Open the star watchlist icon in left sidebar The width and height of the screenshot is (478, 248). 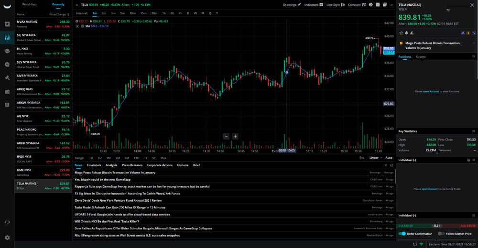point(7,24)
